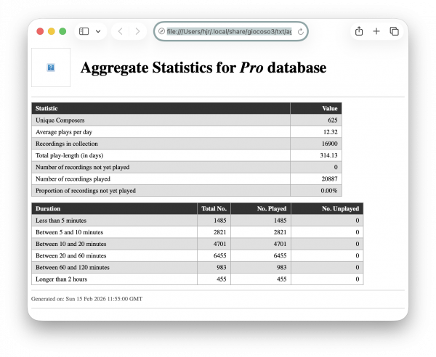Open a new tab with plus icon

[376, 31]
